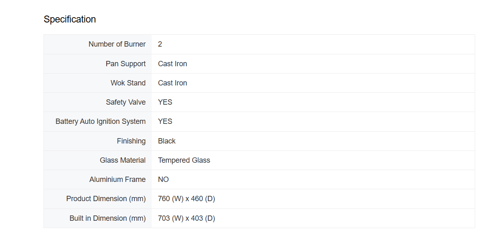This screenshot has height=242, width=494.
Task: Select the 703 (W) x 403 (D) value
Action: point(186,218)
